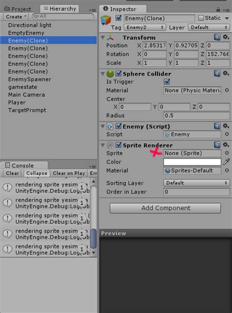Screen dimensions: 232x313
Task: Click the Hierarchy search field
Action: click(x=63, y=17)
